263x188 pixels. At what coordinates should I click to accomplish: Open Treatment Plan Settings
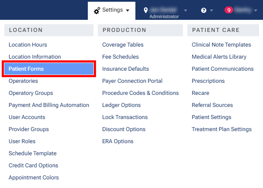[x=221, y=129]
